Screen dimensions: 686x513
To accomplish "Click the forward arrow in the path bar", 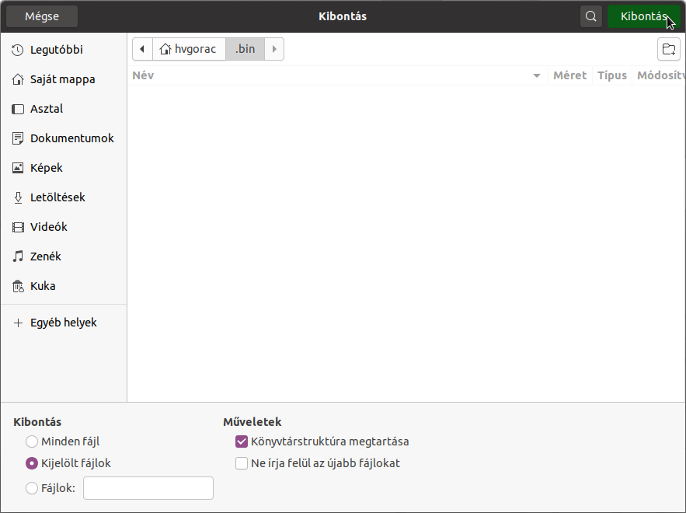I will (x=274, y=49).
